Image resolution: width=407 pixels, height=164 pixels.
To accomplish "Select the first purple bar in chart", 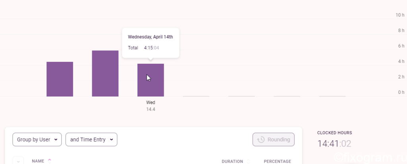I will click(x=60, y=79).
